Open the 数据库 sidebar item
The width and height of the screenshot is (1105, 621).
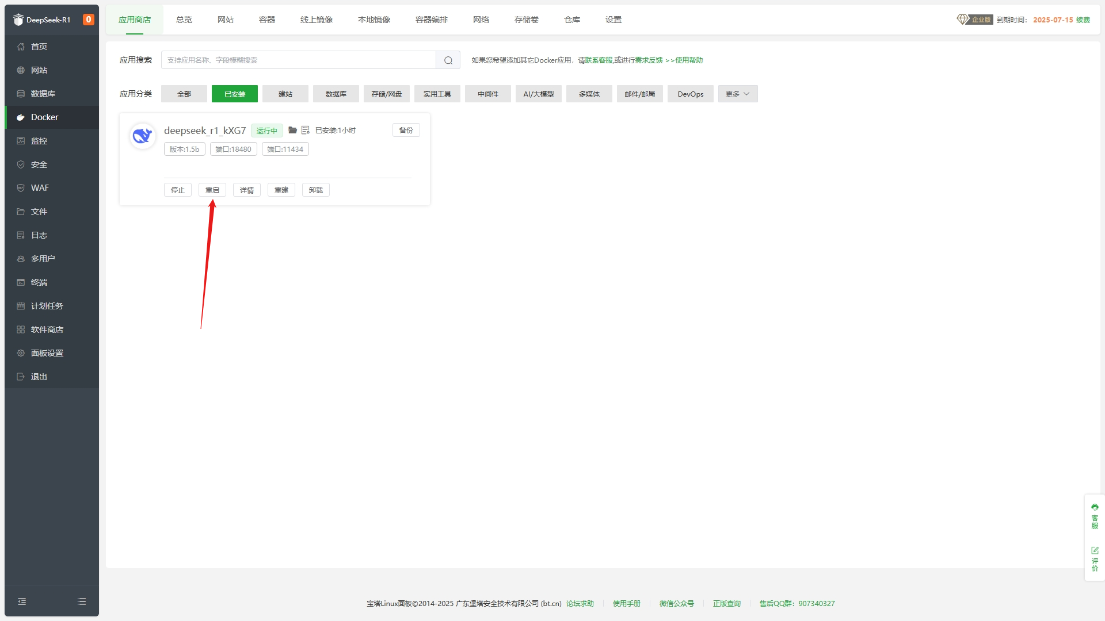coord(52,94)
